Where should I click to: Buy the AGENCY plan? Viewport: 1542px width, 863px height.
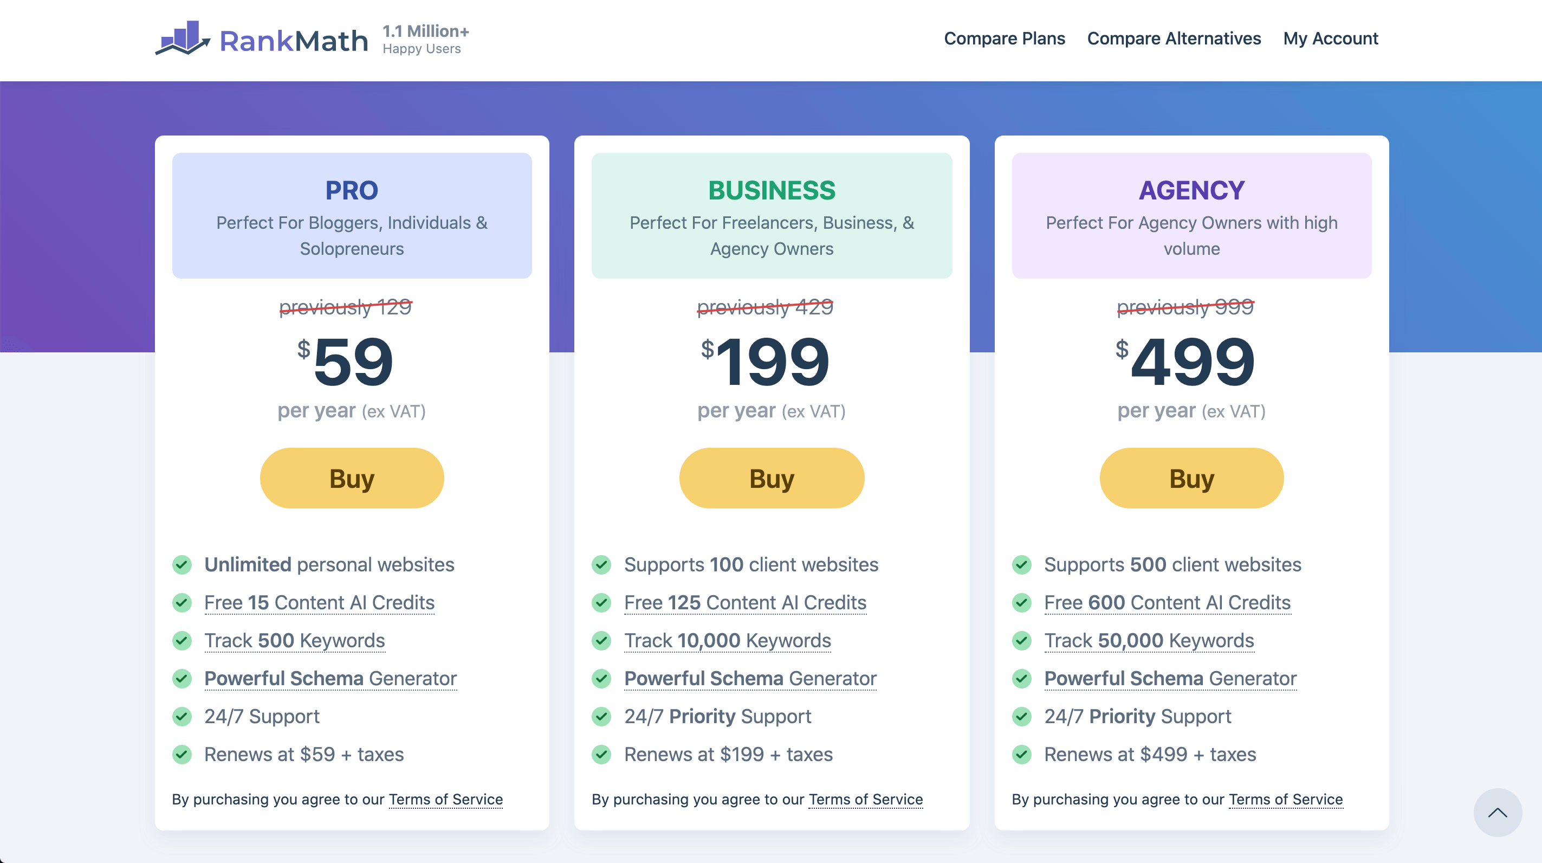pos(1191,478)
